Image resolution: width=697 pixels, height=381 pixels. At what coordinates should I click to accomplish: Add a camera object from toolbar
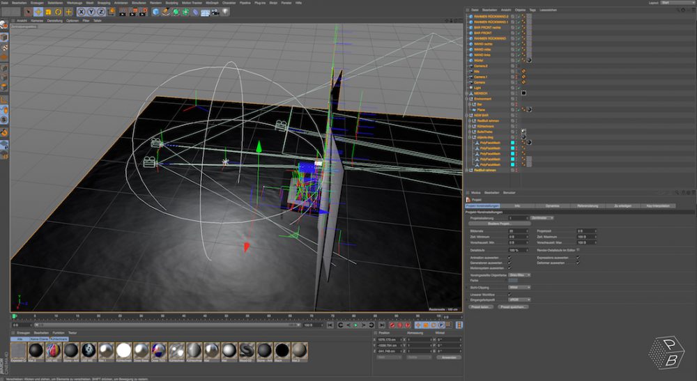(x=215, y=12)
